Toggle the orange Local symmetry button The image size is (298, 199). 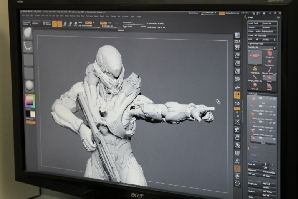coord(237,95)
